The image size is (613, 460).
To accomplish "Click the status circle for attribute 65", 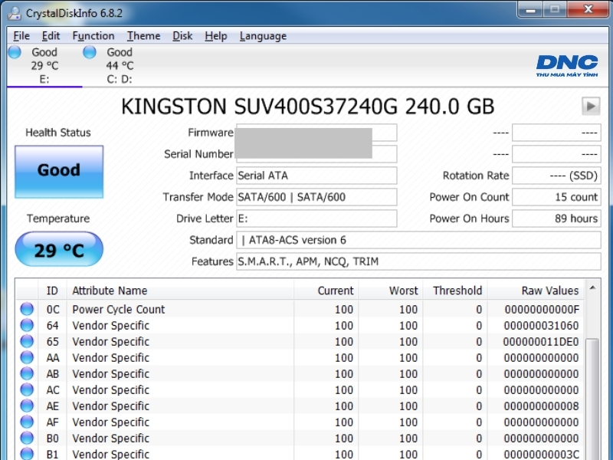I will pos(27,341).
